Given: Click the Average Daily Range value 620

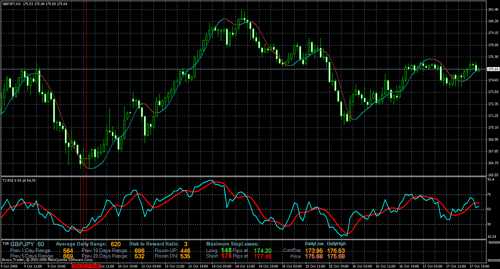Looking at the screenshot, I should [x=116, y=244].
